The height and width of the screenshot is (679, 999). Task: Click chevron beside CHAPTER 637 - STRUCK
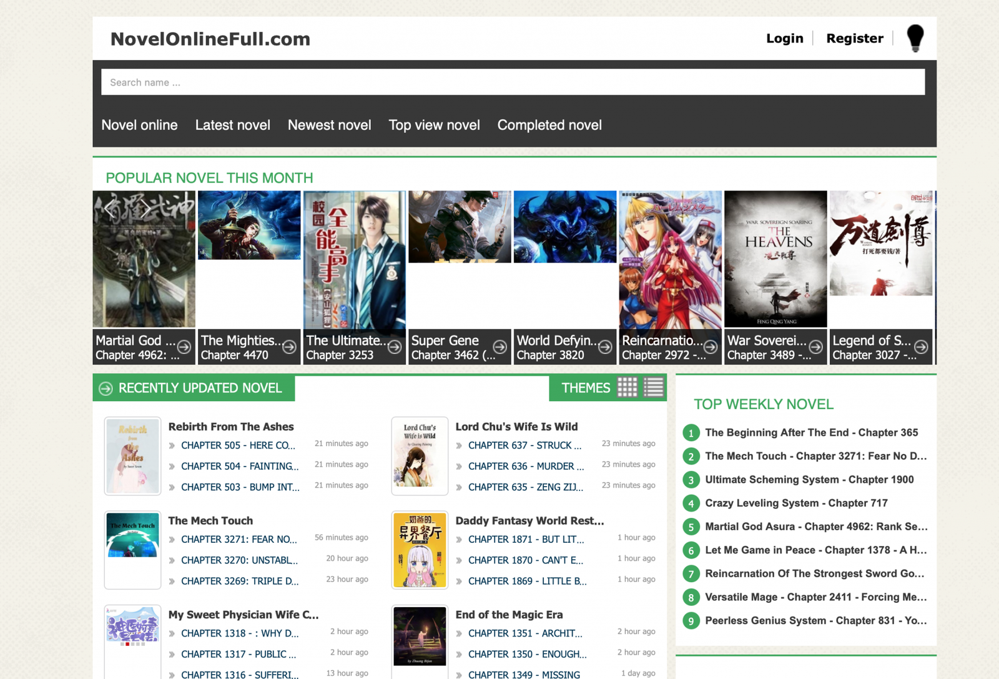(459, 445)
